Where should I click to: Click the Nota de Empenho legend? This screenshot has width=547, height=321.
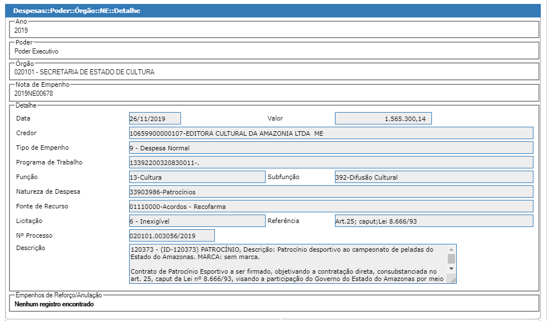[42, 84]
